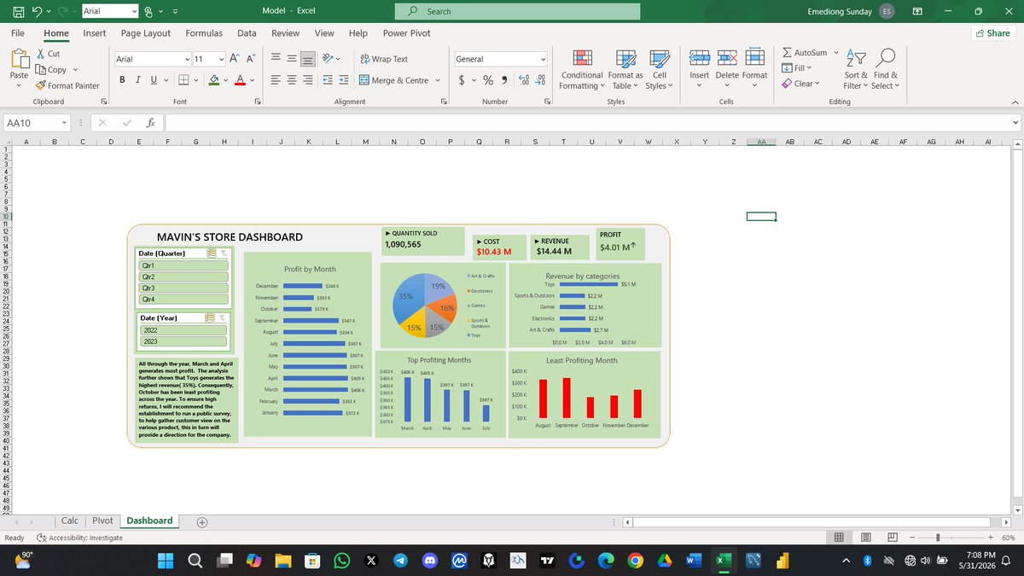
Task: Clear filter on Date (Year) slicer
Action: 224,317
